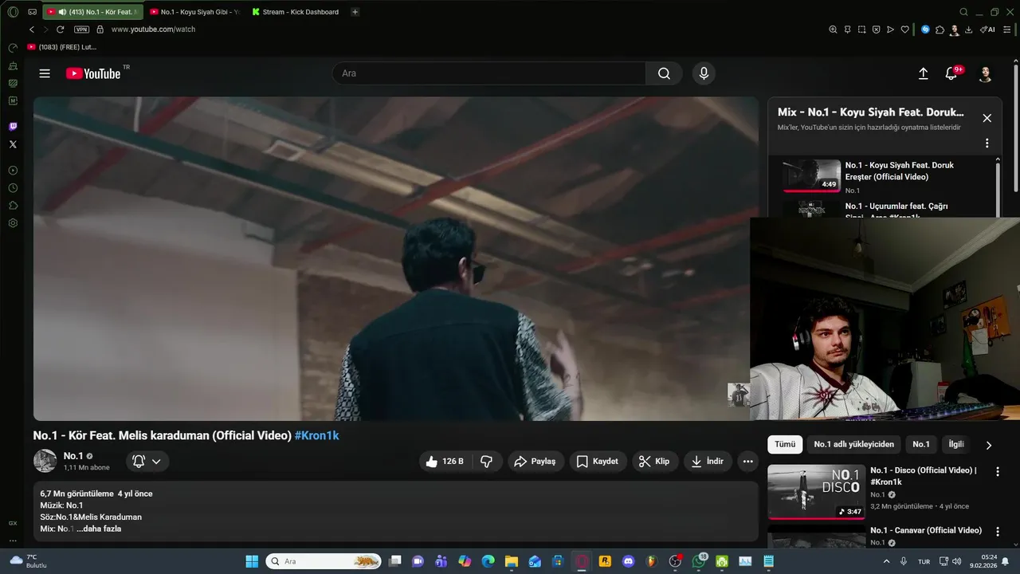Open extensions puzzle icon in toolbar
Screen dimensions: 1020x574
pos(940,29)
